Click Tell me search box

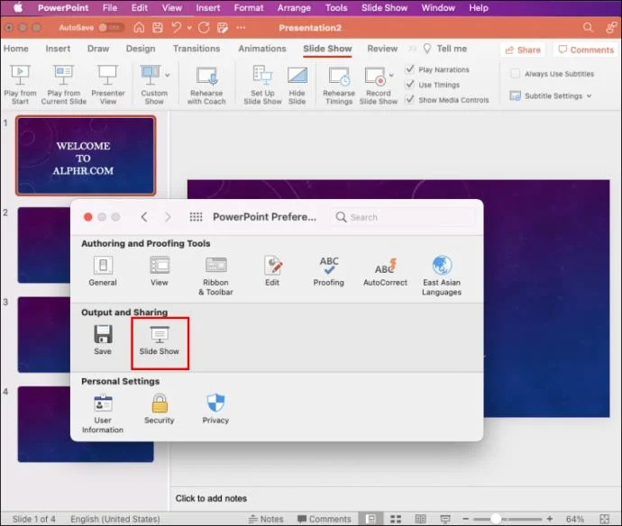(x=445, y=49)
